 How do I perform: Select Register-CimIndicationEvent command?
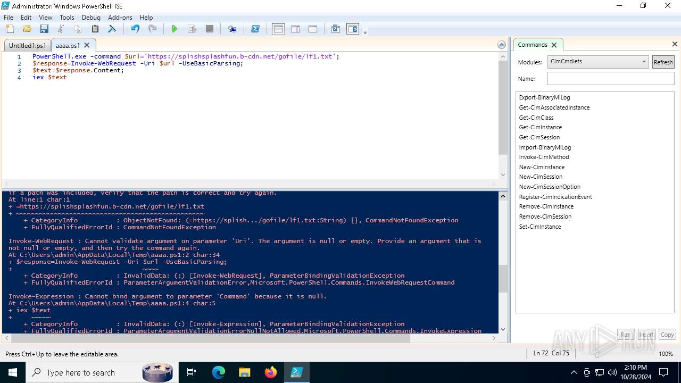555,197
